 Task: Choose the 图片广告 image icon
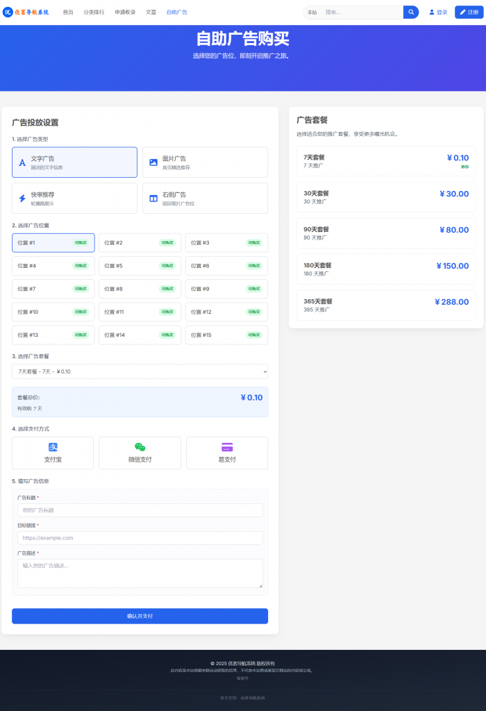153,162
